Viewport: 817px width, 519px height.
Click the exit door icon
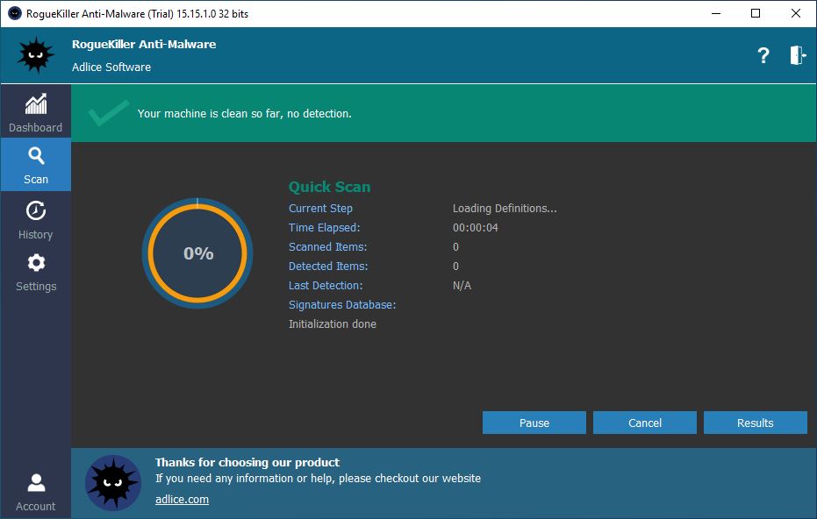[x=798, y=55]
